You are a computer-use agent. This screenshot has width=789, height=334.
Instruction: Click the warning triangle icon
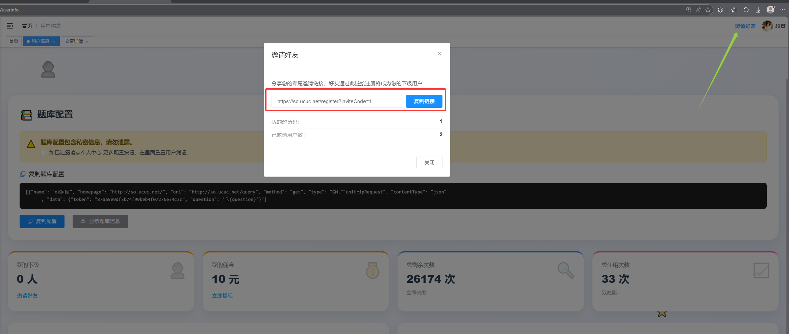(x=31, y=144)
